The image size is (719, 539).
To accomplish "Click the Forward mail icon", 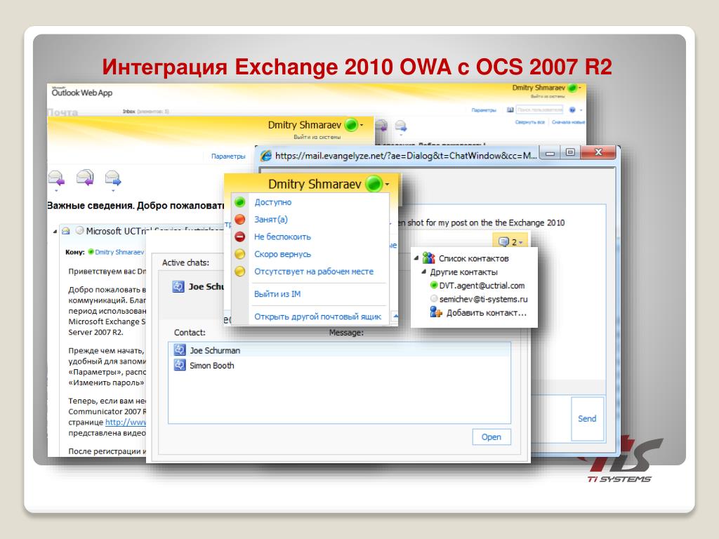I will 113,178.
